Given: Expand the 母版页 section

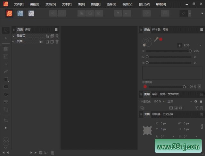Looking at the screenshot, I should (x=13, y=36).
